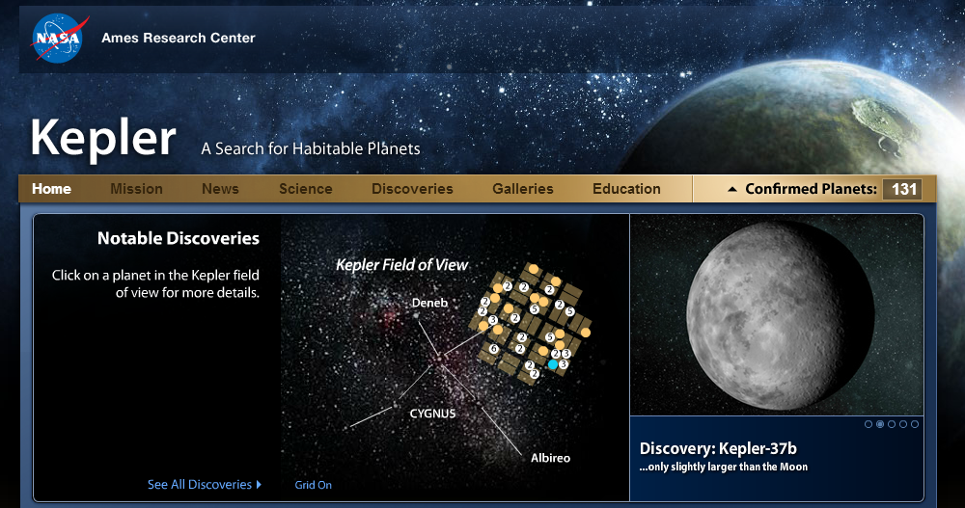Go to the first slideshow dot indicator

[868, 424]
